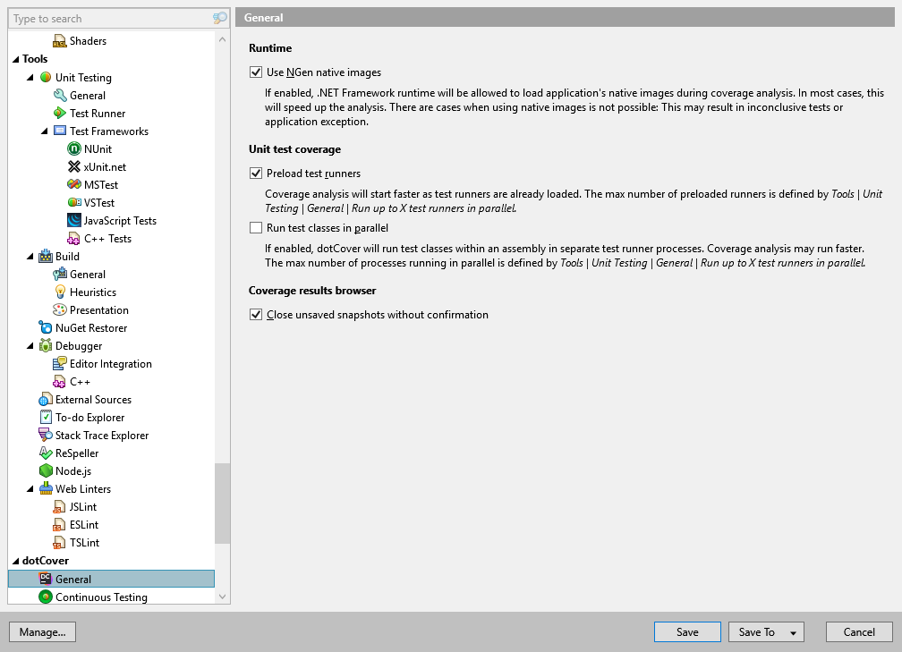The image size is (902, 652).
Task: Open the Stack Trace Explorer page
Action: (x=102, y=436)
